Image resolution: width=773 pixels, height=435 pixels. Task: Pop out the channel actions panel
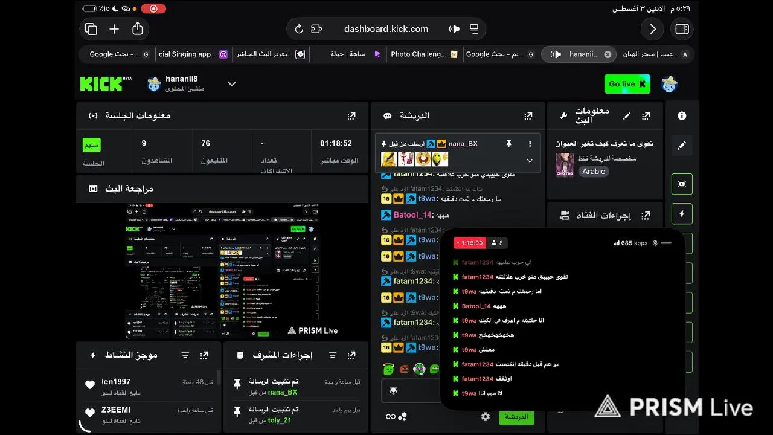(646, 215)
